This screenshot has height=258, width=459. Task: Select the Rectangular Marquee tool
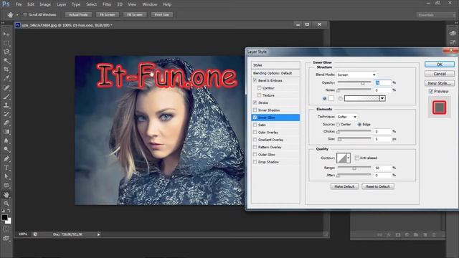[6, 43]
